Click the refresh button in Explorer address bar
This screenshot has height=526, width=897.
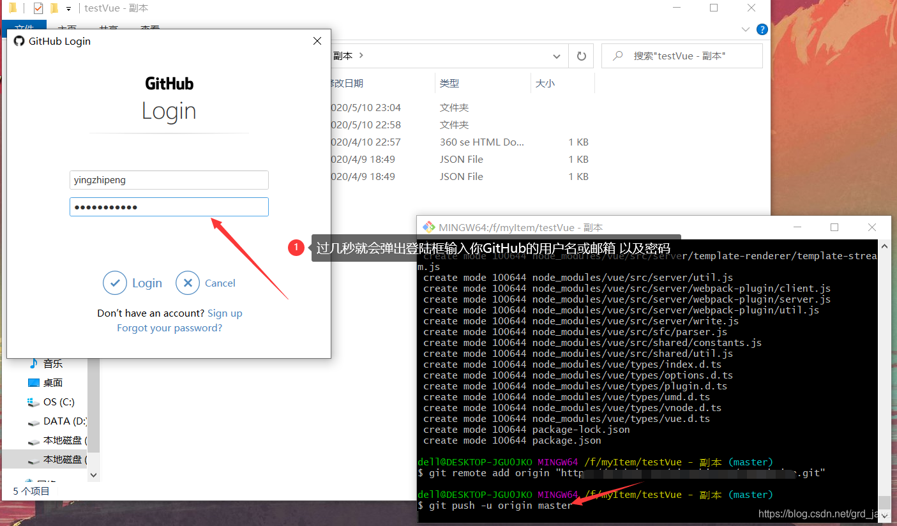tap(581, 56)
